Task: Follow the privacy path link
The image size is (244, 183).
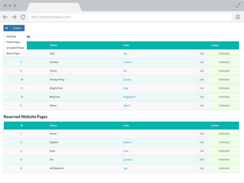Action: (x=127, y=80)
